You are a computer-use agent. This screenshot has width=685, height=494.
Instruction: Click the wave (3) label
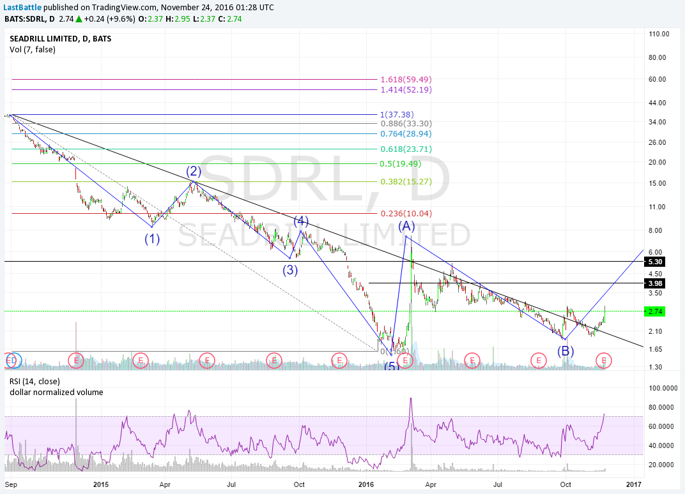pyautogui.click(x=290, y=271)
